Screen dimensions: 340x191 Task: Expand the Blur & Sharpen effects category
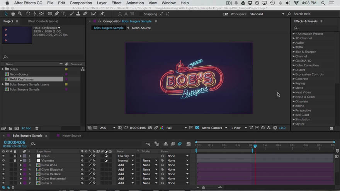(294, 52)
